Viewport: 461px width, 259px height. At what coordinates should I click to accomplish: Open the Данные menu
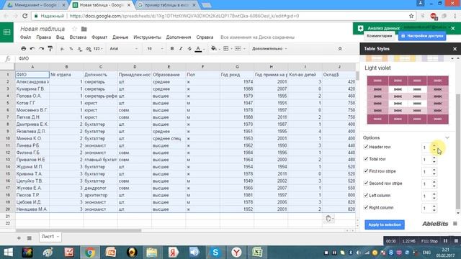pyautogui.click(x=120, y=37)
